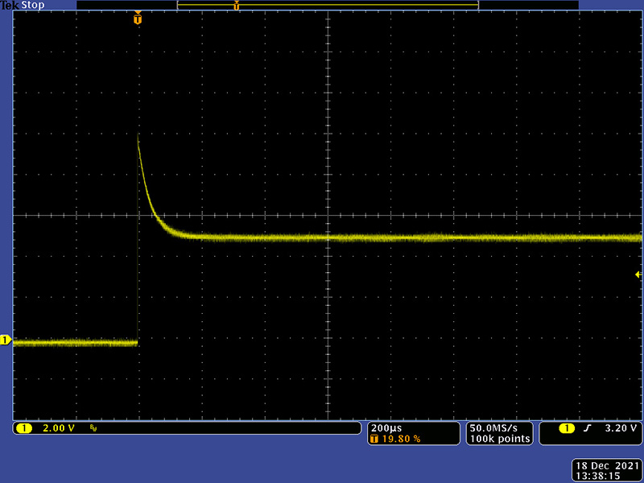Click the bandwidth limit icon beside 2.00 V
This screenshot has width=644, height=483.
click(x=93, y=428)
